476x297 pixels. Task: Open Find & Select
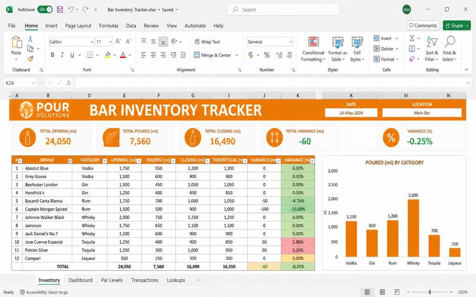(x=450, y=49)
